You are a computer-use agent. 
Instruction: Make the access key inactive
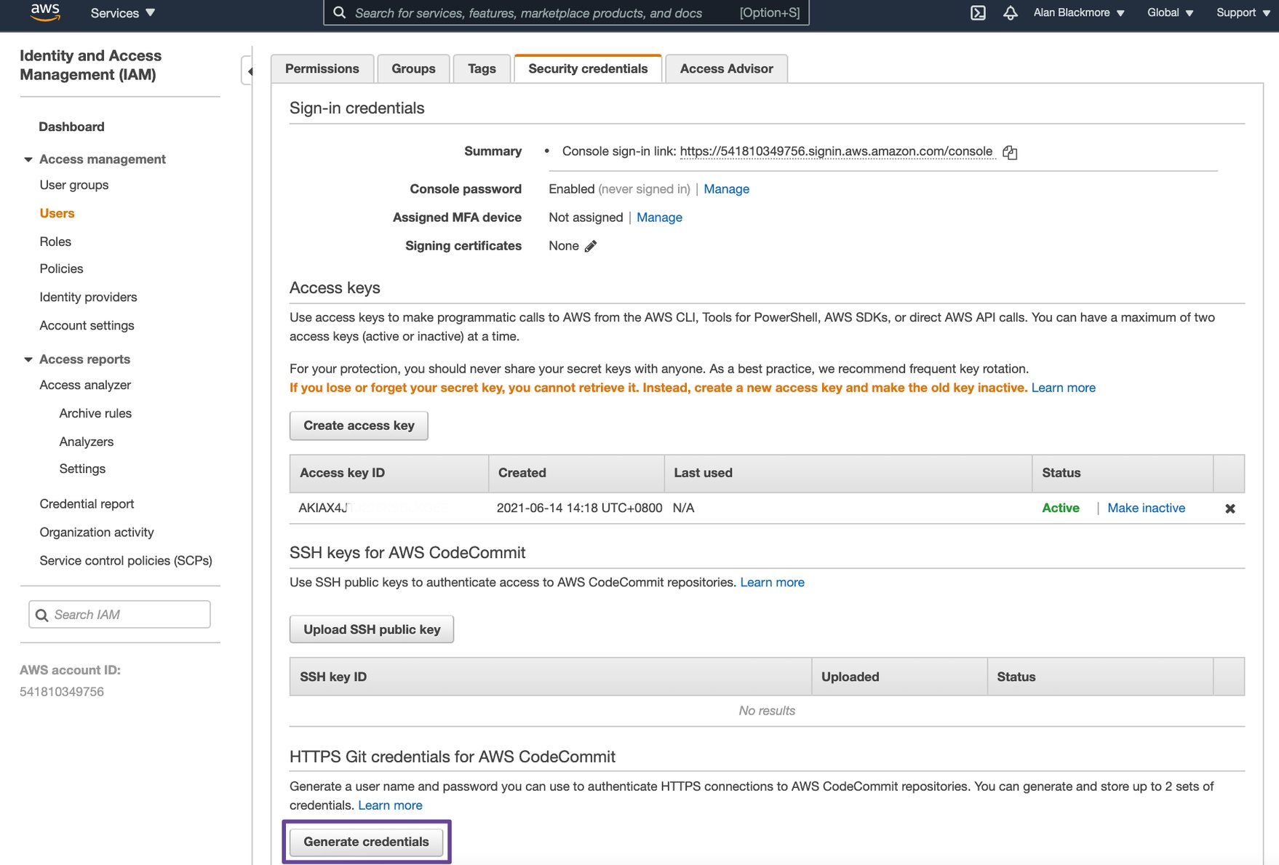click(1147, 508)
